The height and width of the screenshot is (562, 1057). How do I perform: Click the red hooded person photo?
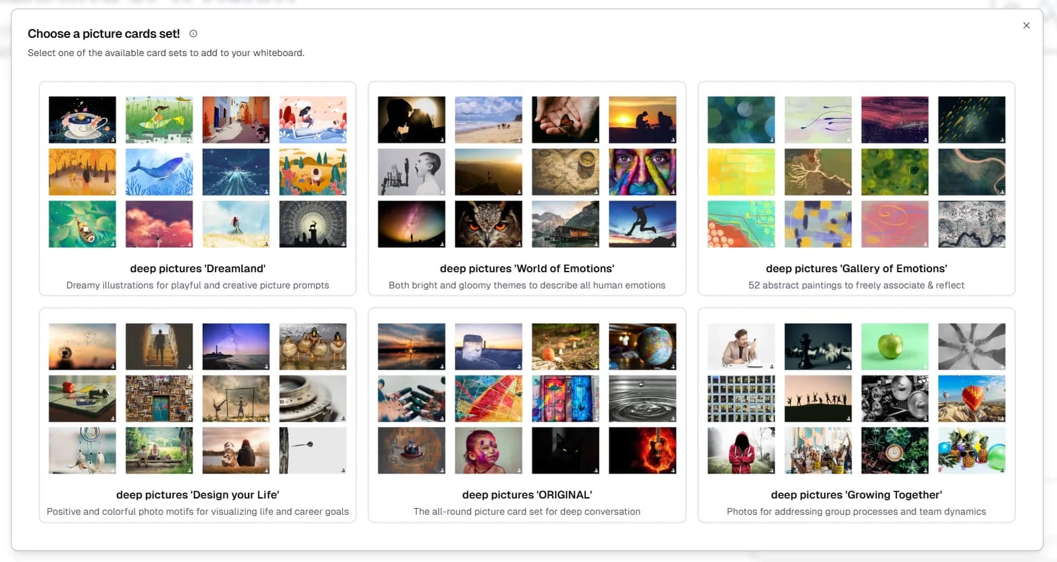tap(741, 451)
